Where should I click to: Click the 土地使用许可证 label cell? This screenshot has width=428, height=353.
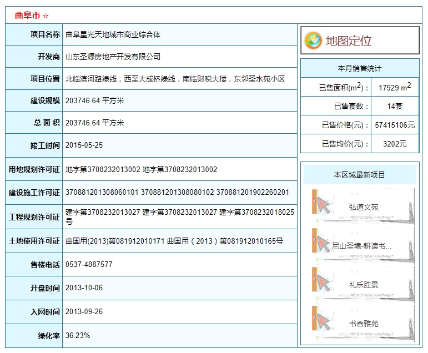[x=34, y=241]
